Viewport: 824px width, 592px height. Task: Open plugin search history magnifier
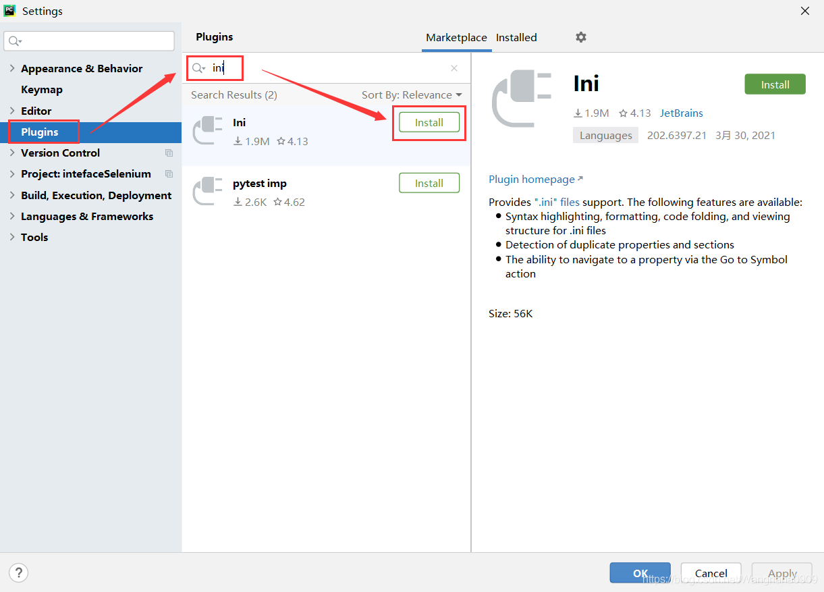pos(198,68)
